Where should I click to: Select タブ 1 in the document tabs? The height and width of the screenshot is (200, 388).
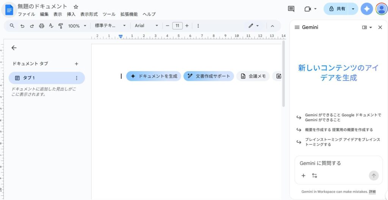[x=47, y=78]
